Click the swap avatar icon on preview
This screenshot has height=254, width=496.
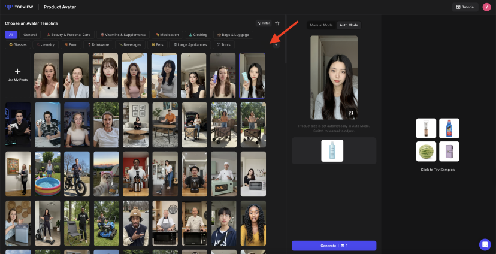click(x=351, y=113)
